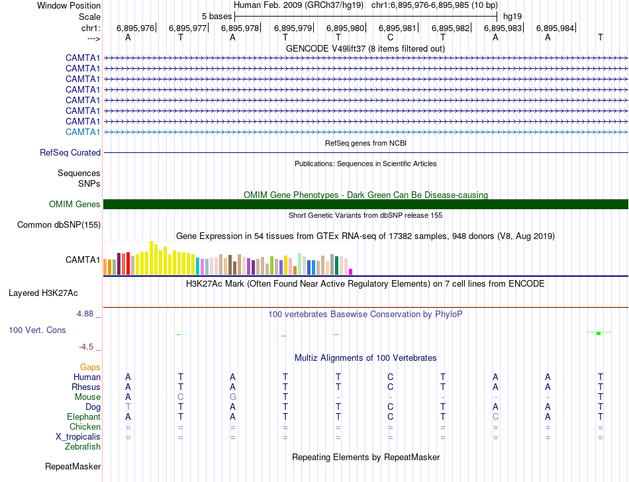Click the Layered H3K27Ac track label

43,293
